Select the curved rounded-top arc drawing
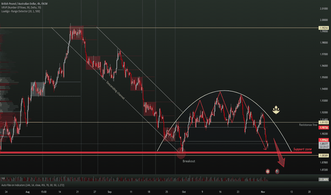The width and height of the screenshot is (331, 195). 224,91
